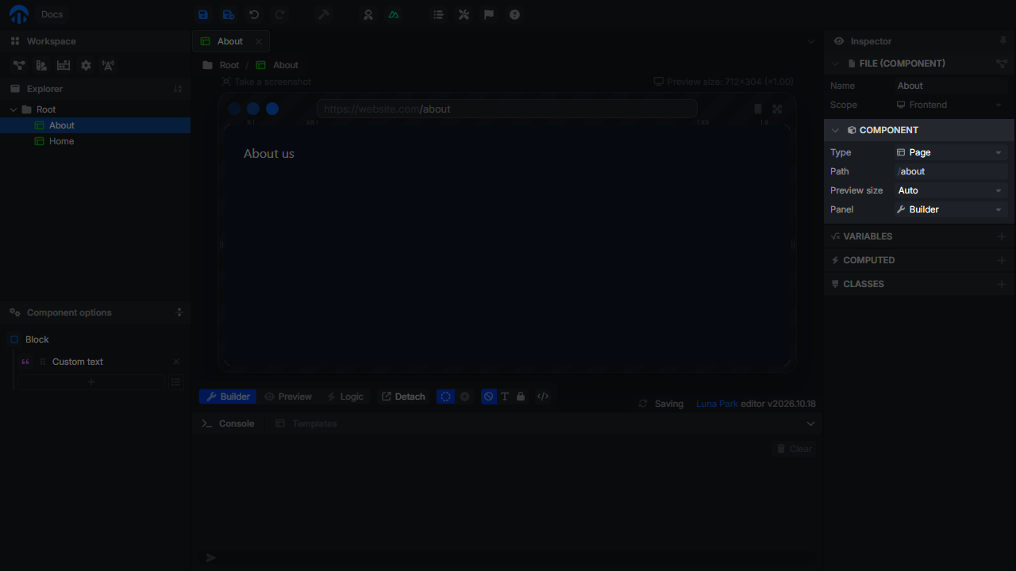Image resolution: width=1016 pixels, height=571 pixels.
Task: Add a new variable with VARIABLES plus
Action: coord(1001,236)
